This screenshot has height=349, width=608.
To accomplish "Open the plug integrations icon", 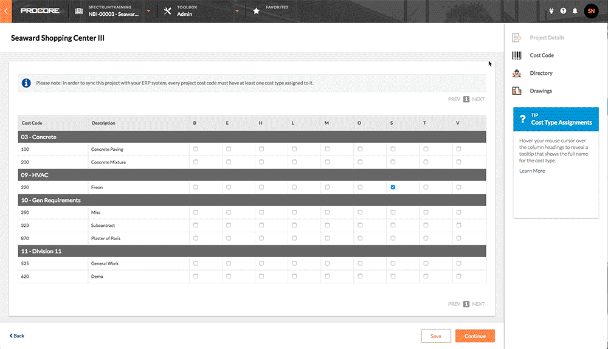I will pos(552,11).
